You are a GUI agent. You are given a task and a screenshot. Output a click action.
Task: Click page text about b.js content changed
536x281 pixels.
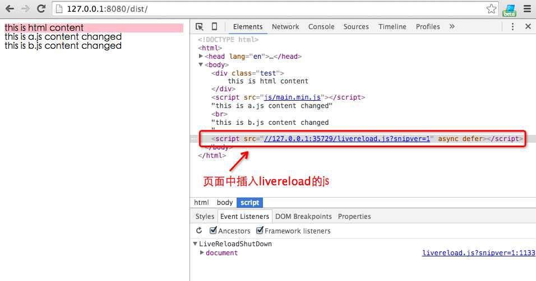63,46
